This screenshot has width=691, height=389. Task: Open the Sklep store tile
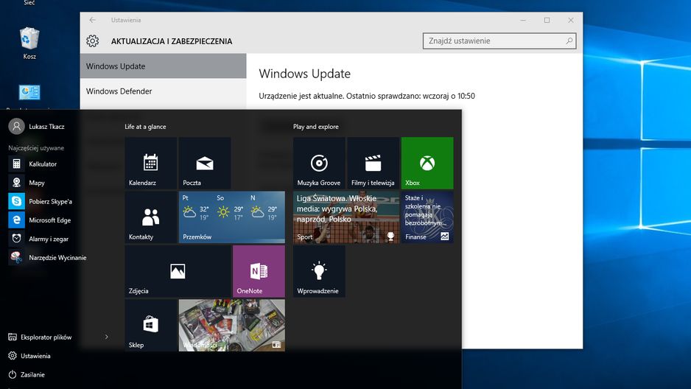coord(151,325)
